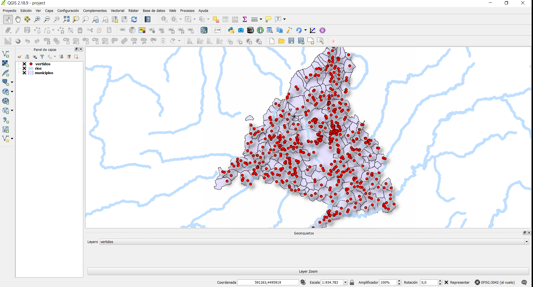Click the municipios layer color swatch
Image resolution: width=533 pixels, height=287 pixels.
tap(31, 73)
